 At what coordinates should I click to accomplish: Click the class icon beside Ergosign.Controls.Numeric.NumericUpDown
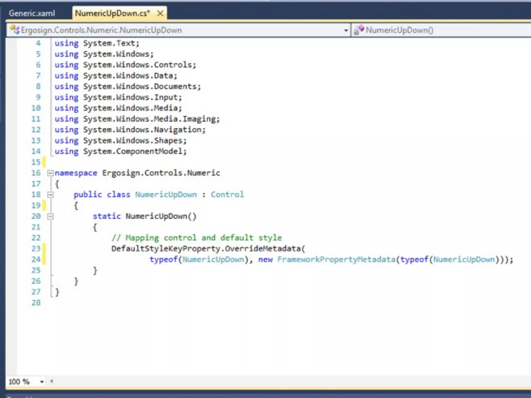15,30
